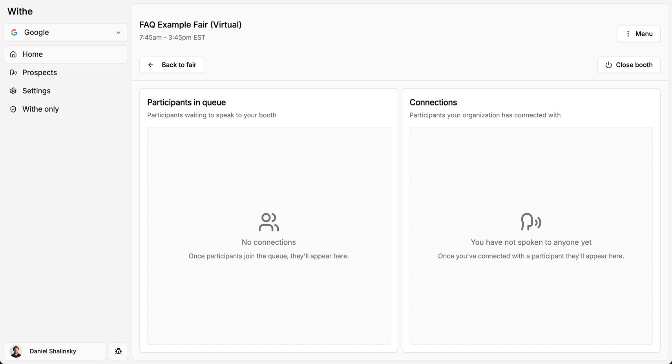Open the Menu dropdown button
This screenshot has width=672, height=364.
(638, 34)
